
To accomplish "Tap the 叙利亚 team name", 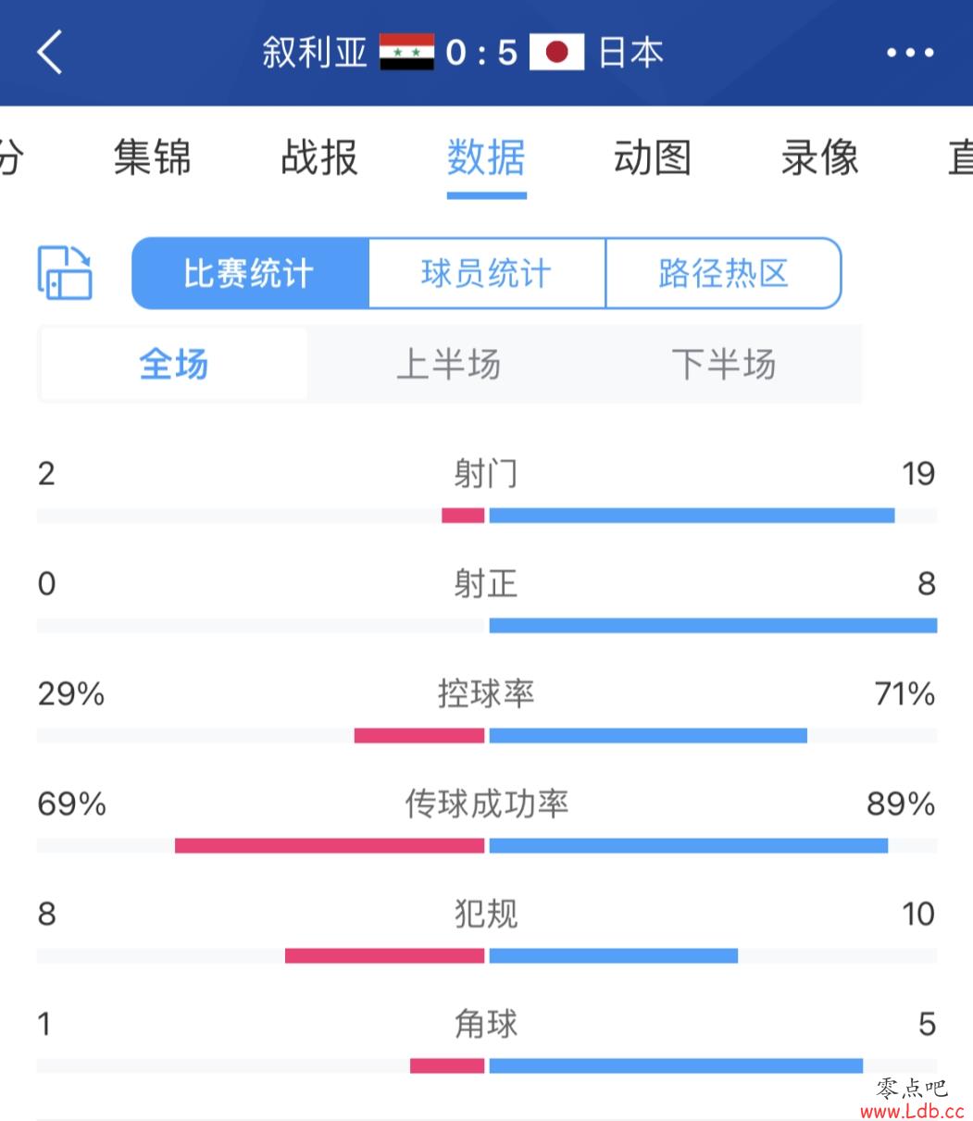I will (x=315, y=52).
